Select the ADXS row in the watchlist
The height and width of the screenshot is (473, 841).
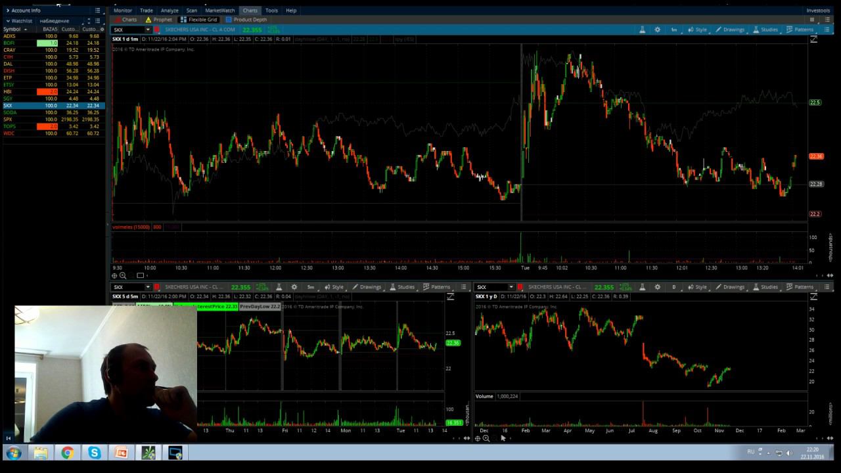point(53,36)
